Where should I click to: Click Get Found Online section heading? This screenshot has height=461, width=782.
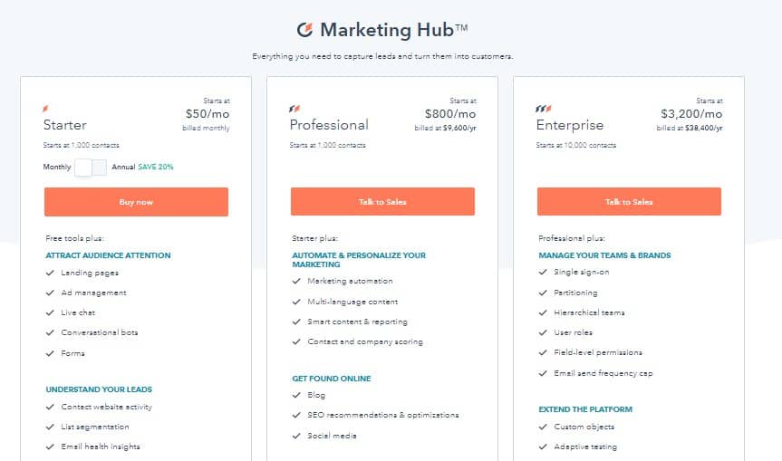pyautogui.click(x=331, y=379)
